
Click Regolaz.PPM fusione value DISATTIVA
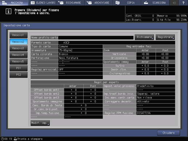point(156,113)
